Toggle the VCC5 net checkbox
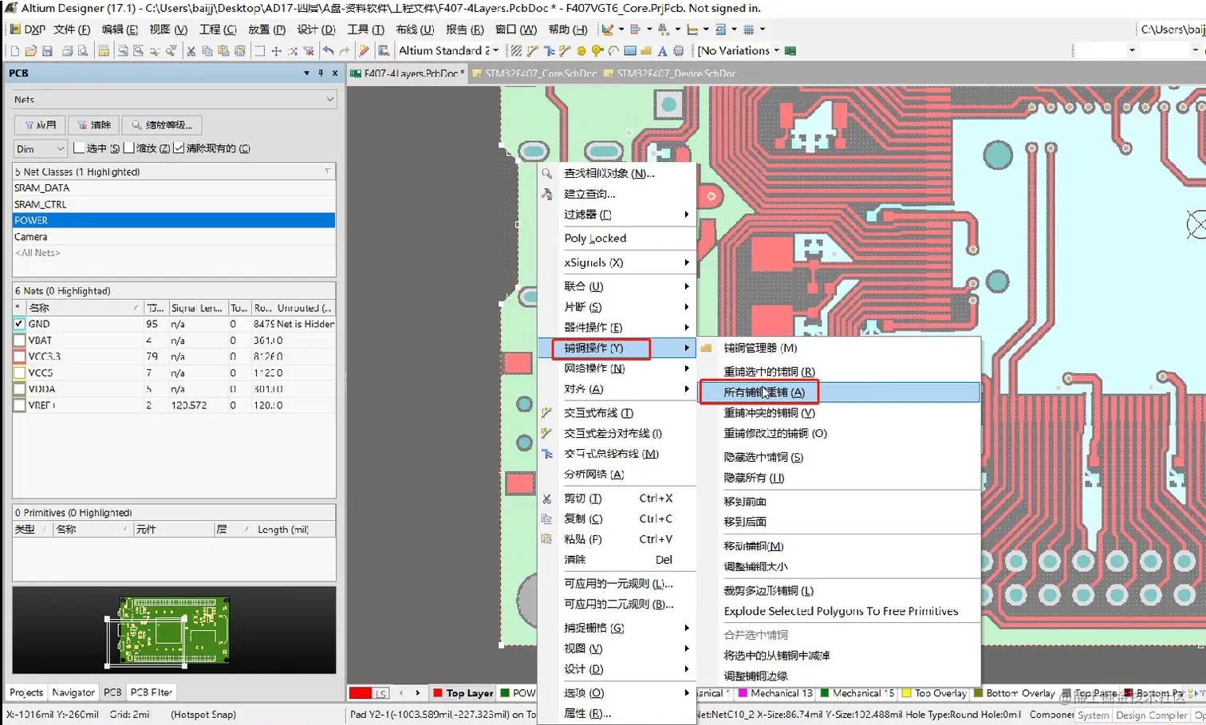1206x725 pixels. [x=20, y=373]
